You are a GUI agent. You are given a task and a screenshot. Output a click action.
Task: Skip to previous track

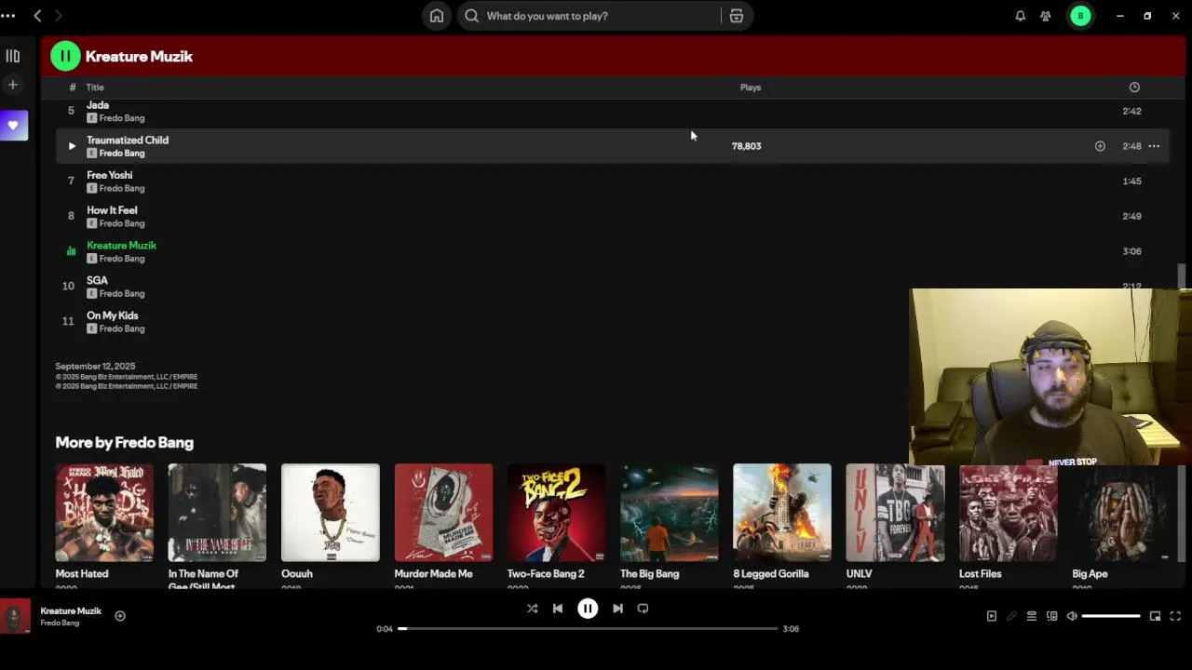coord(558,609)
